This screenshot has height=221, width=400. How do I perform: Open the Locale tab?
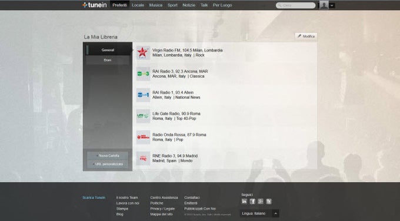click(x=138, y=5)
